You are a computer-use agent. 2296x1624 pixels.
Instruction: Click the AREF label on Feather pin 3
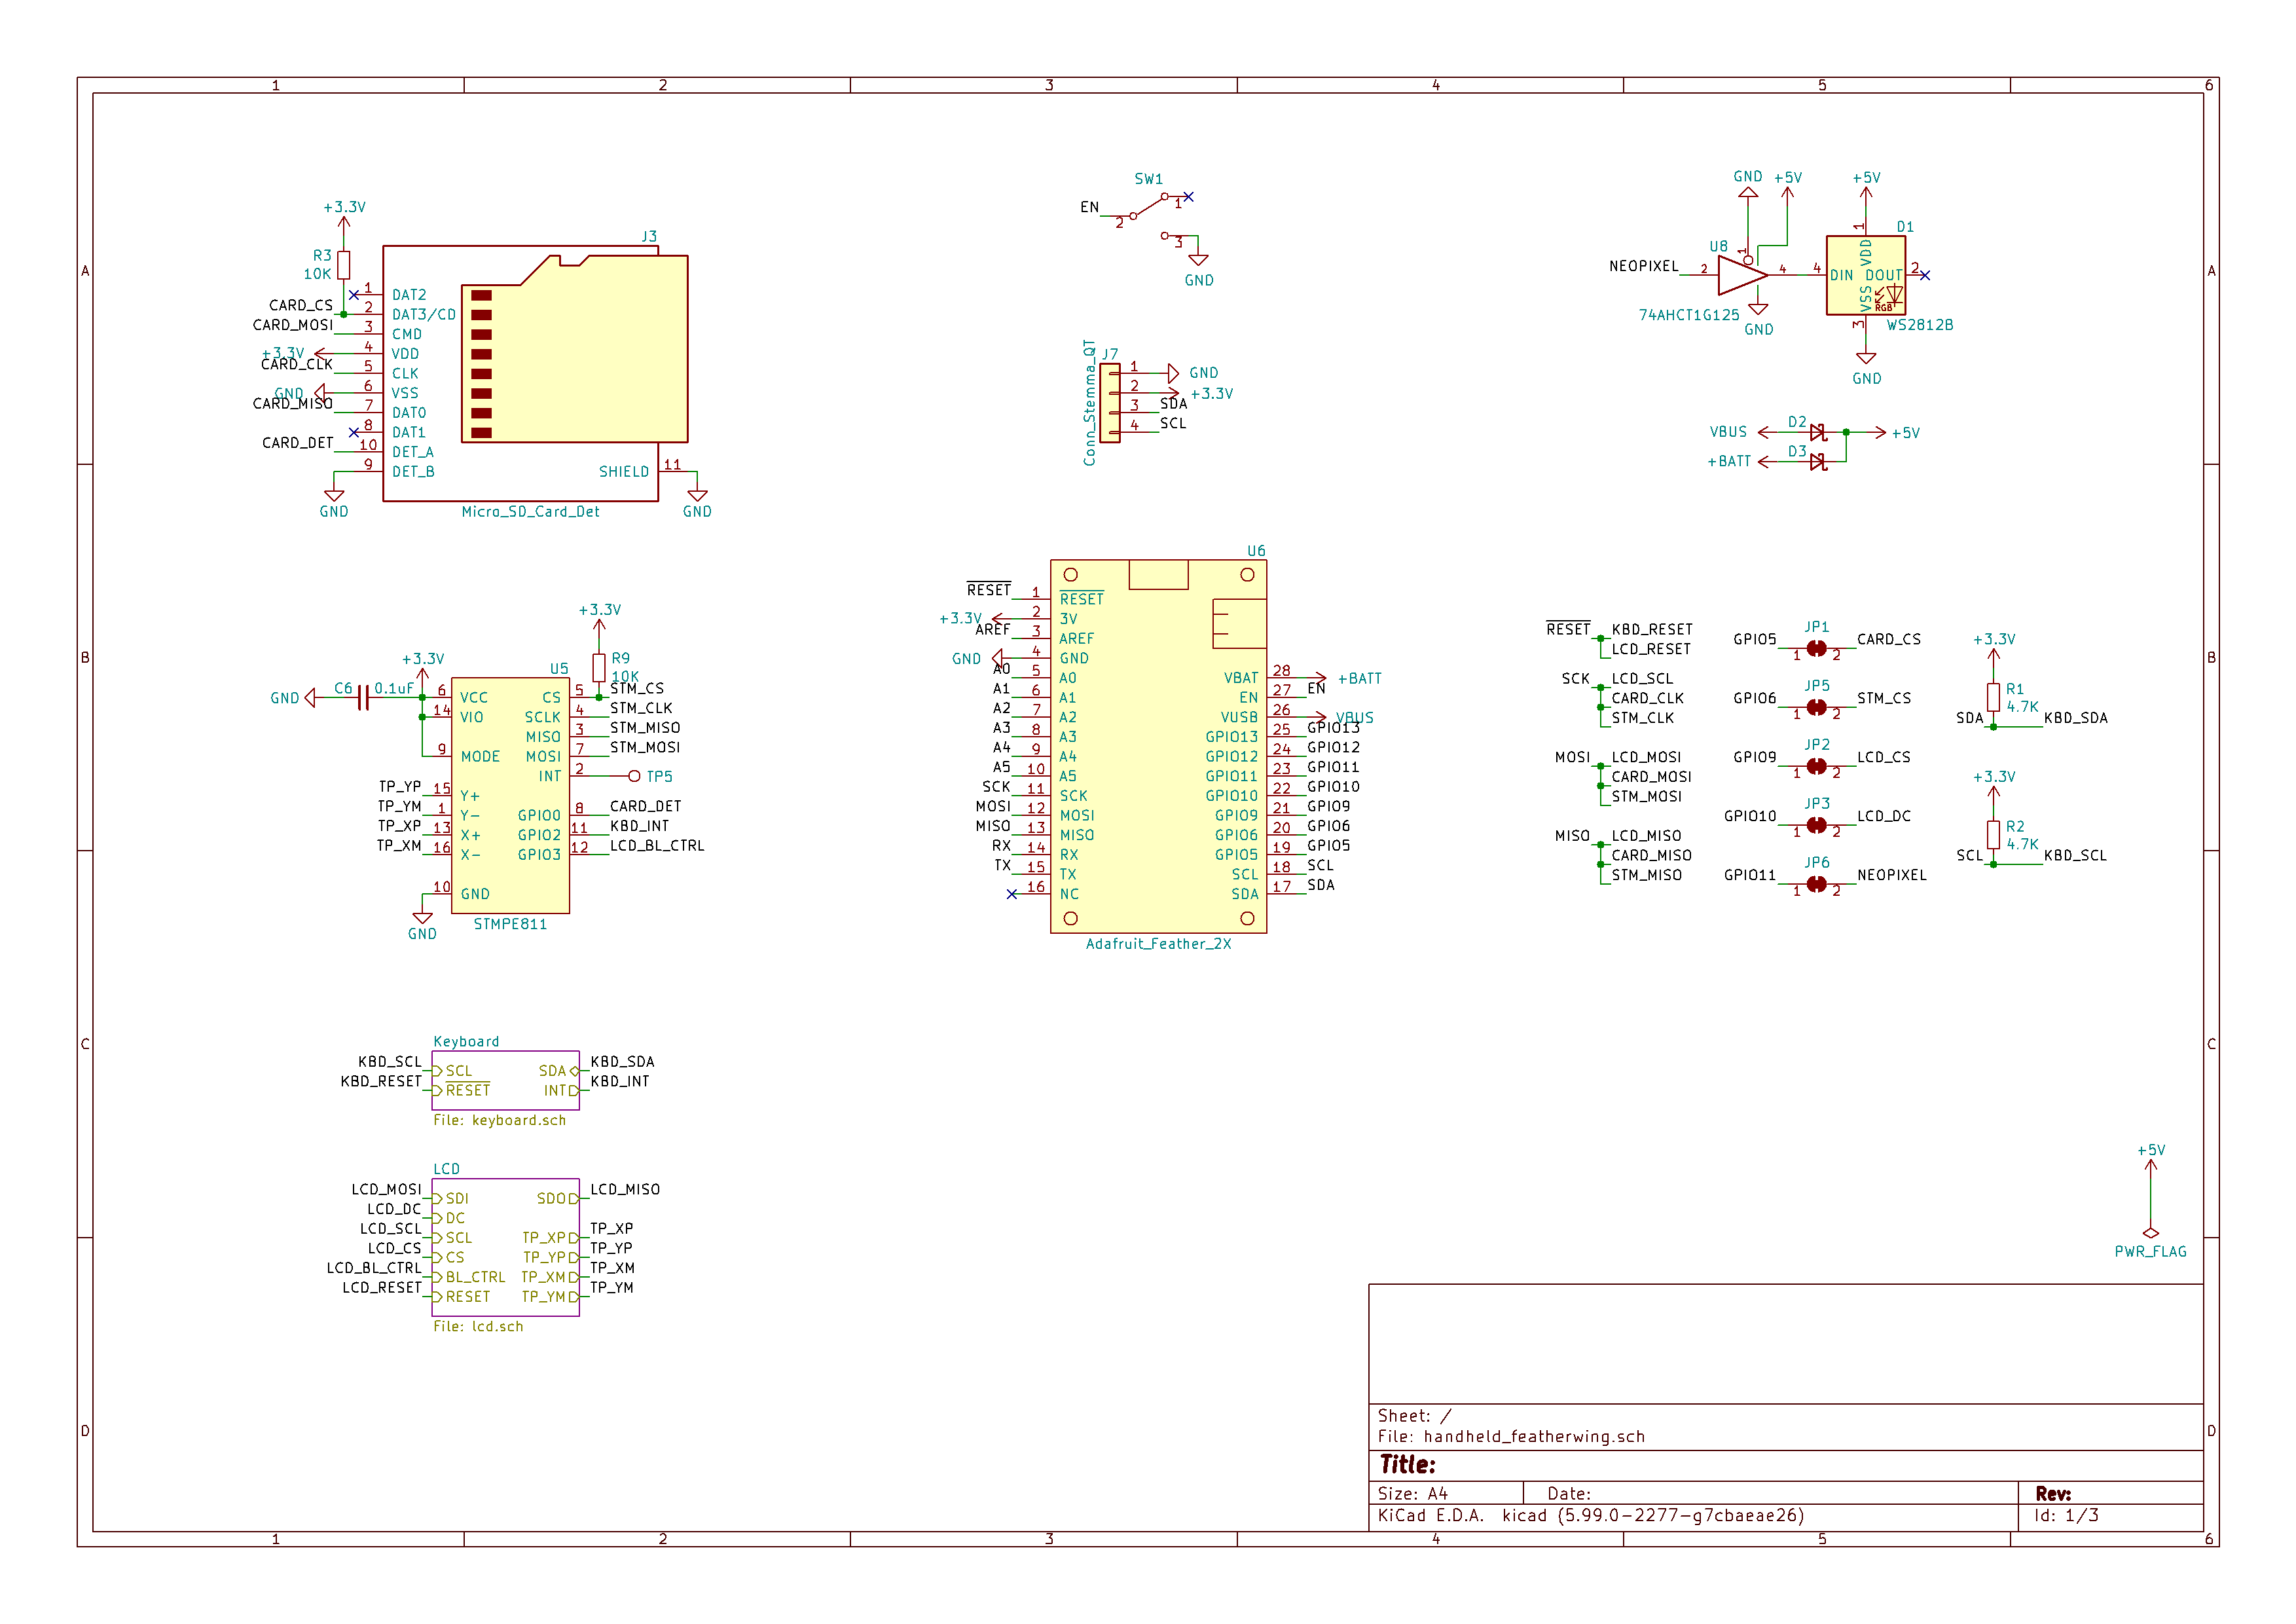[993, 629]
